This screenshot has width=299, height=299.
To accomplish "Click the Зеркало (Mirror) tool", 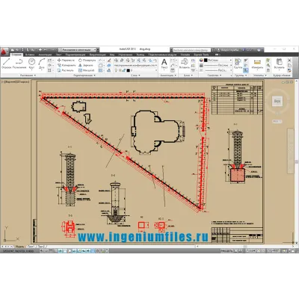I will click(86, 65).
